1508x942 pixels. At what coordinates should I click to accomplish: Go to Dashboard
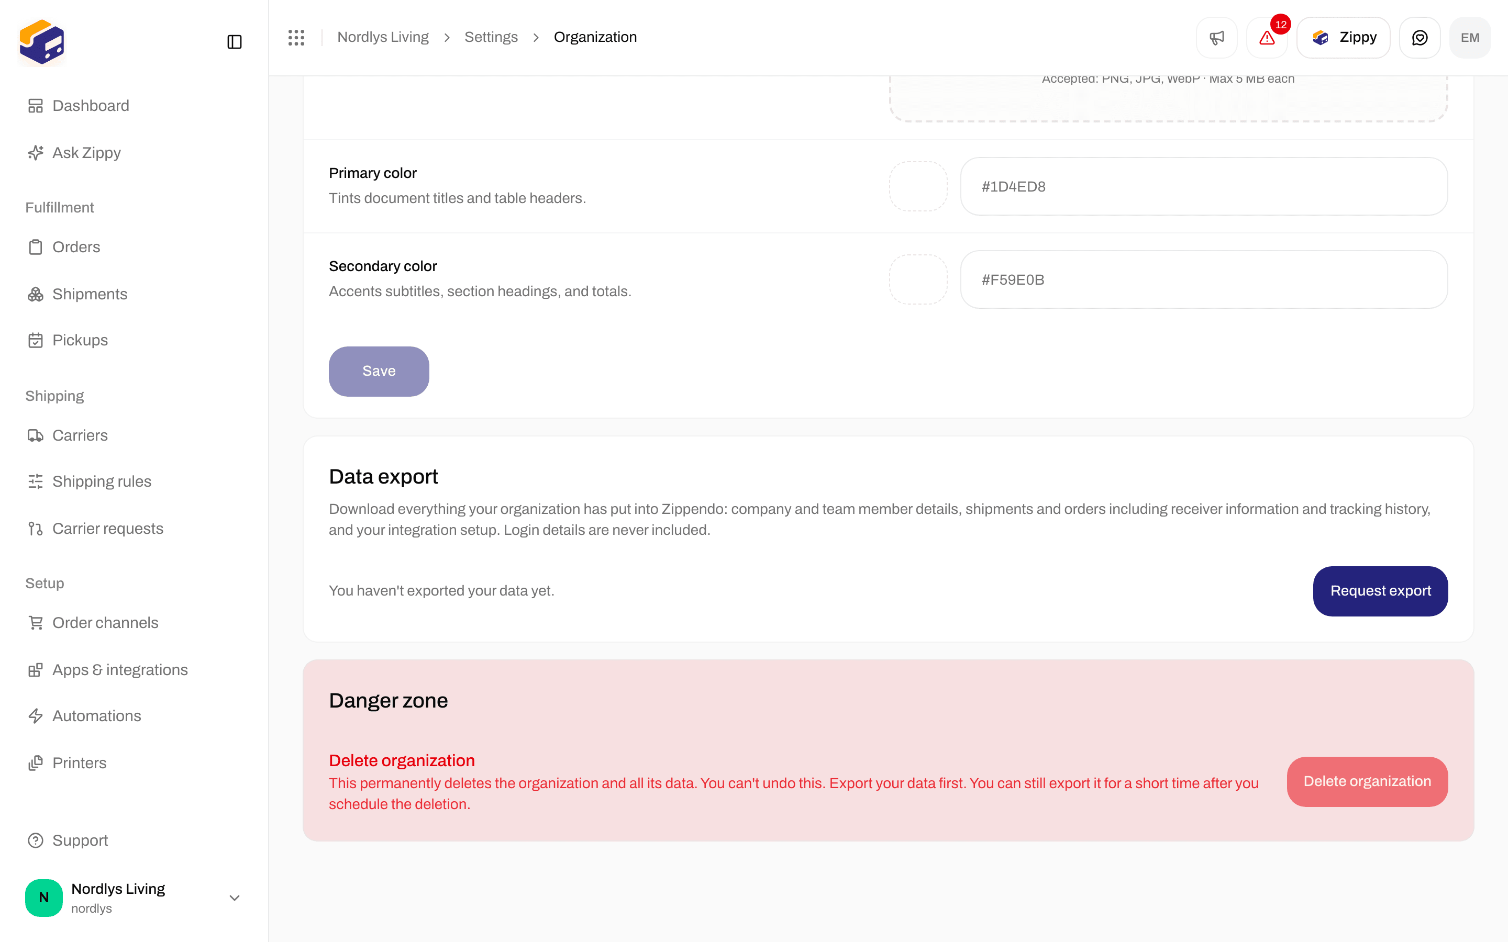(79, 106)
